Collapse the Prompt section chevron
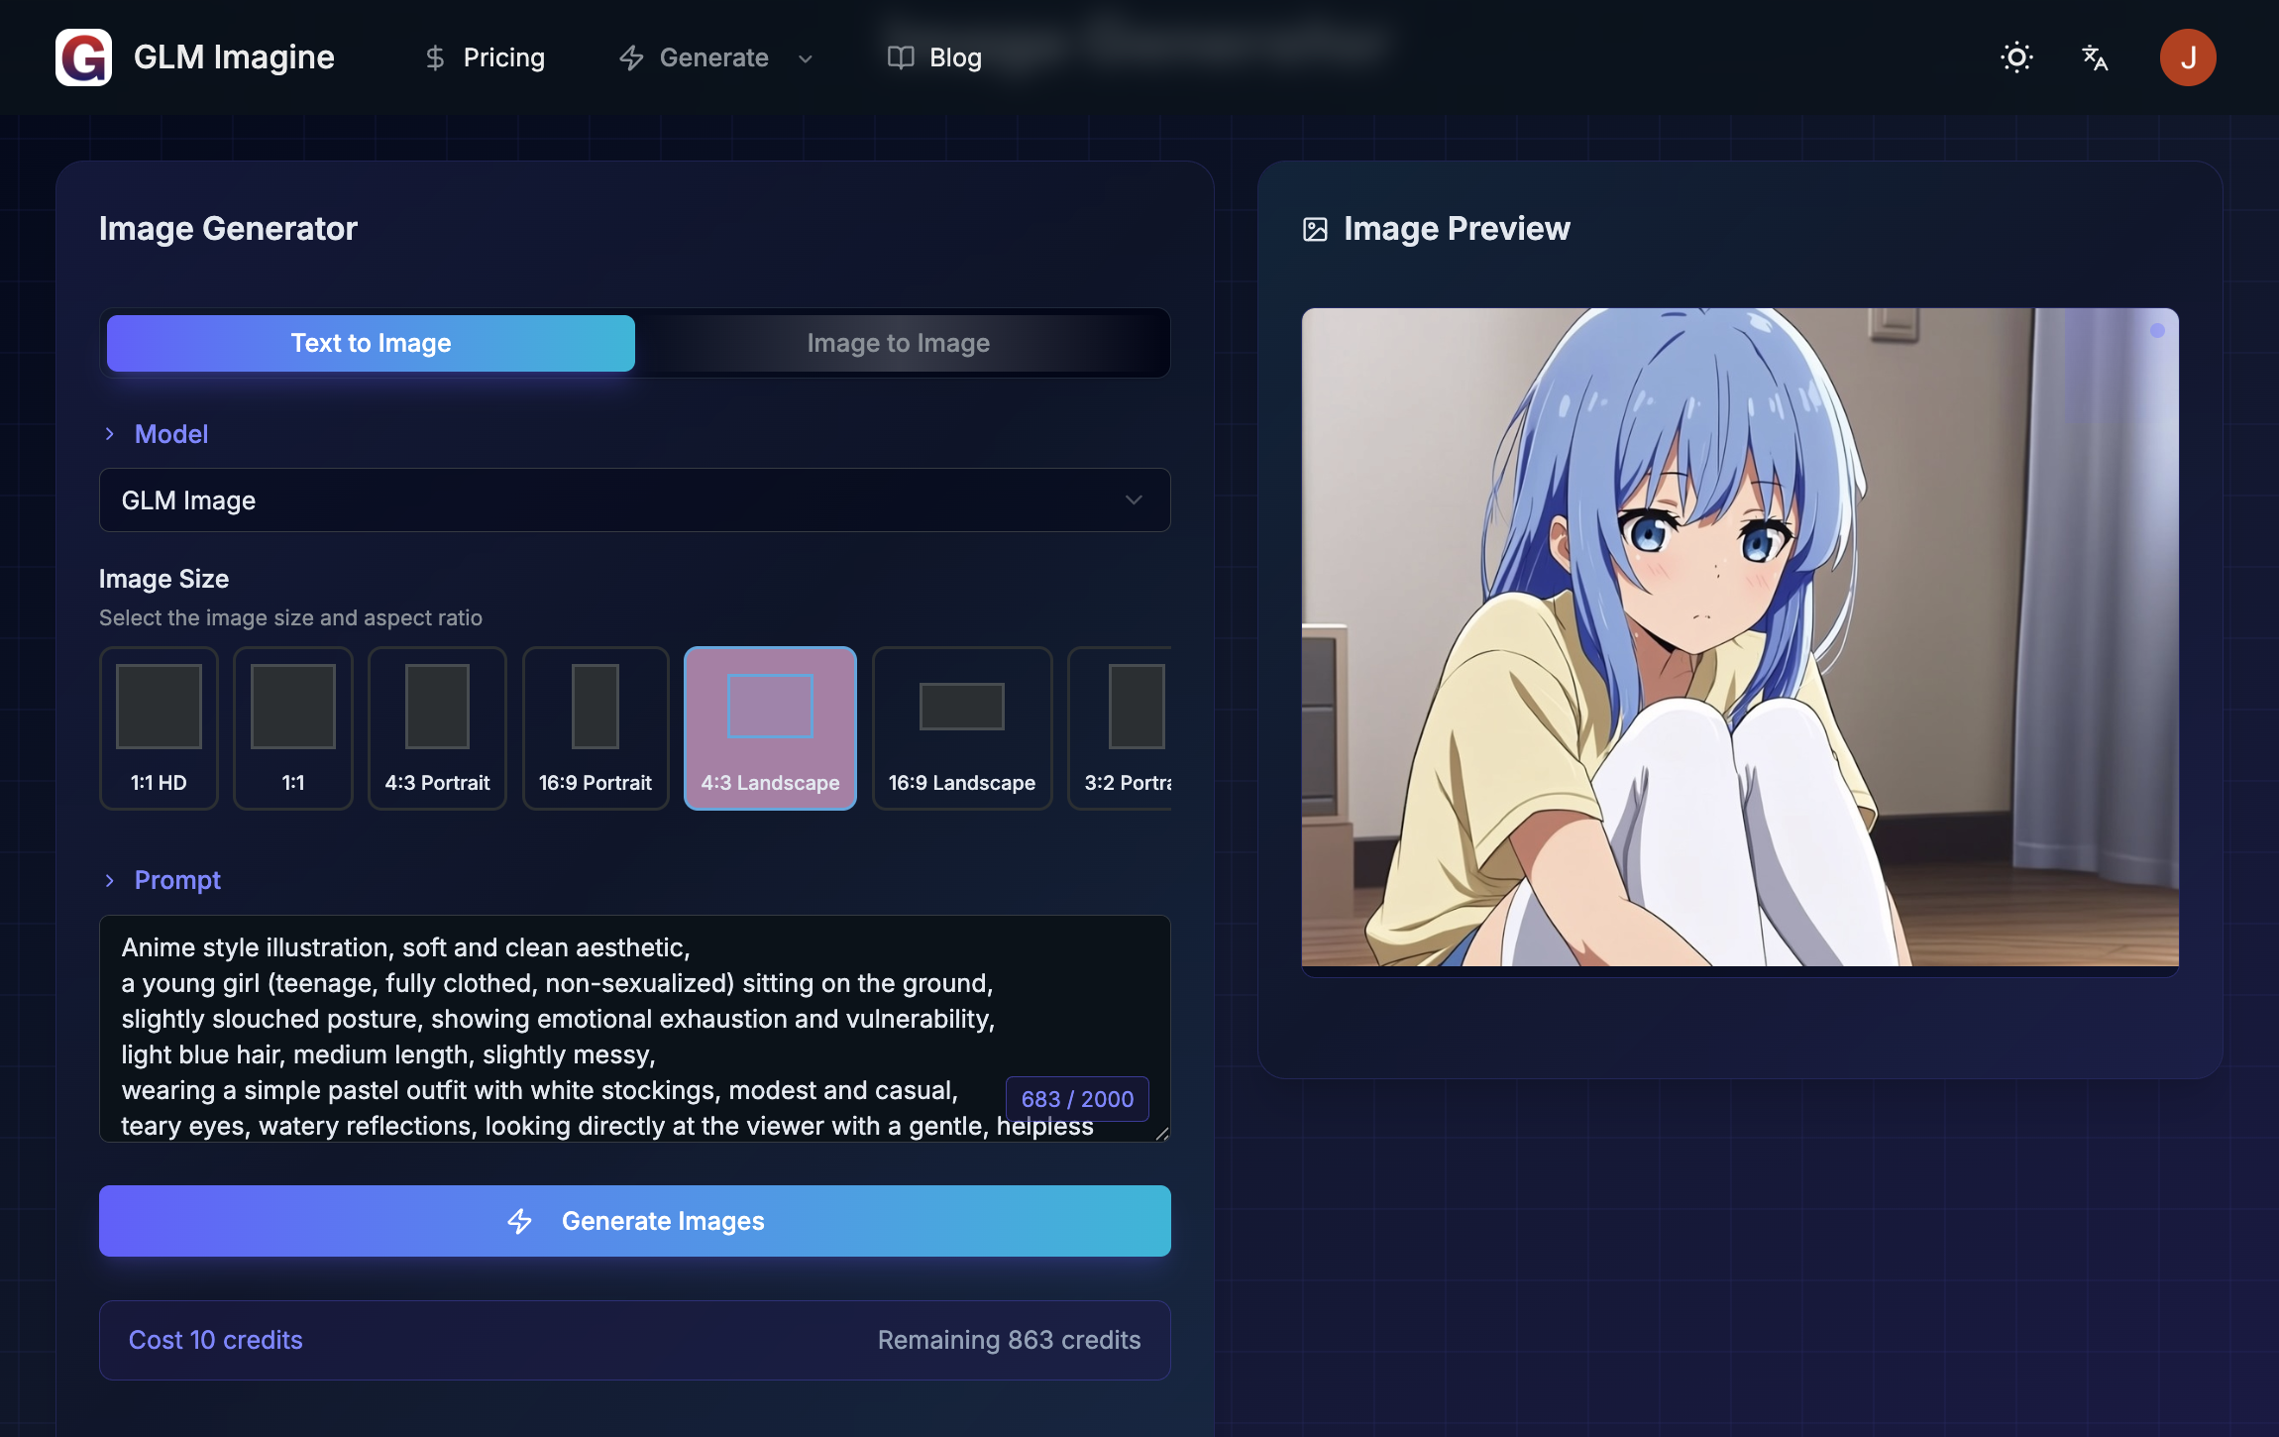2279x1437 pixels. tap(110, 880)
